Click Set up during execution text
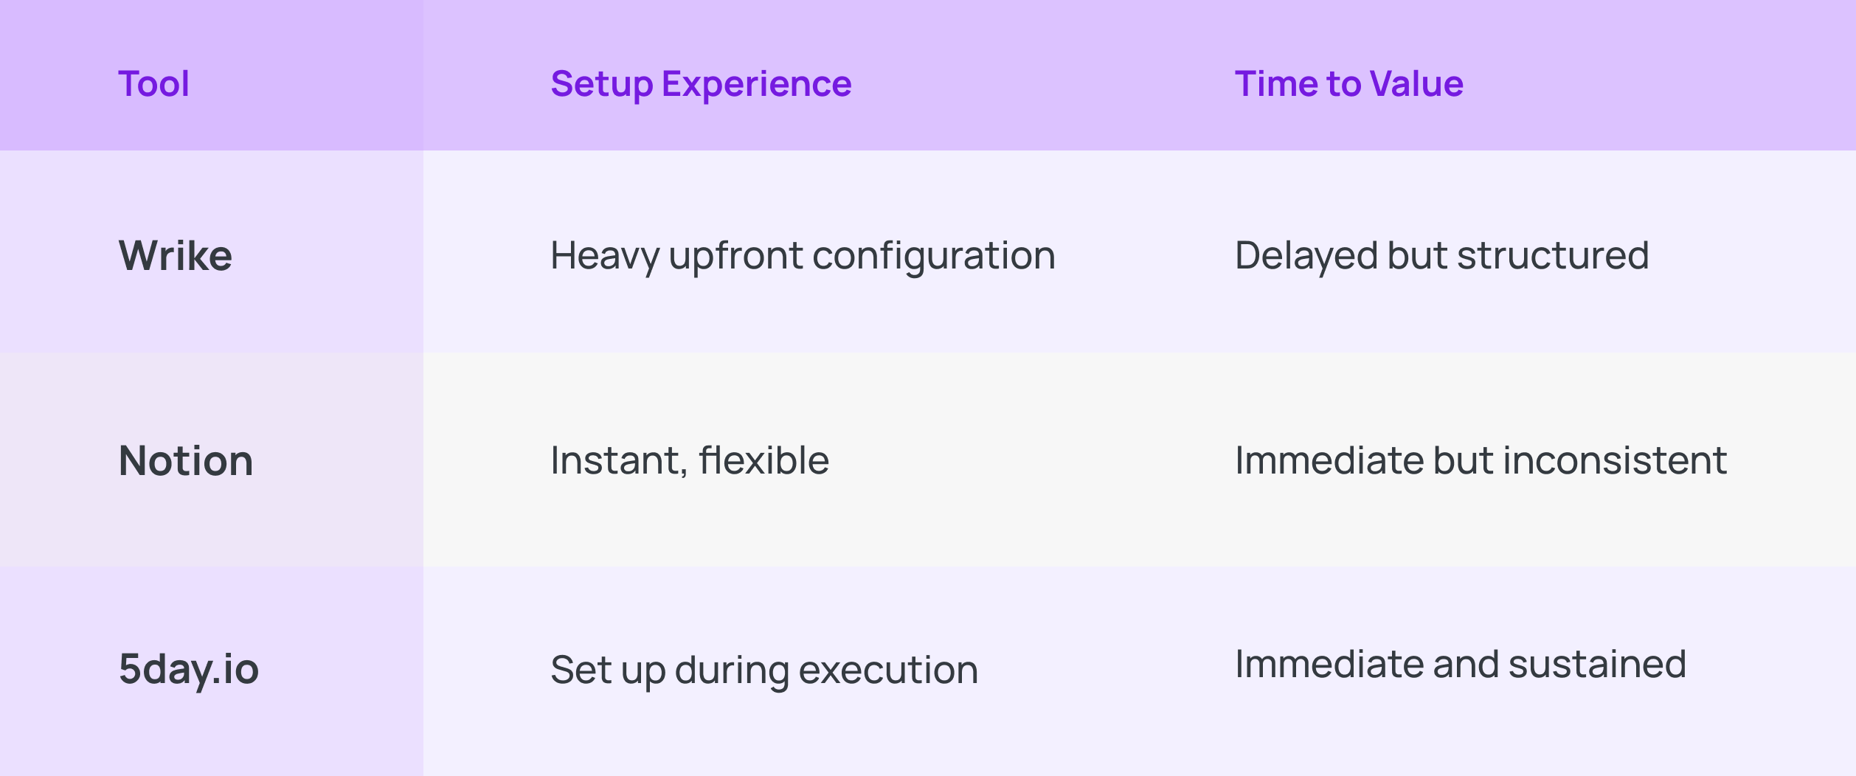 pyautogui.click(x=764, y=670)
